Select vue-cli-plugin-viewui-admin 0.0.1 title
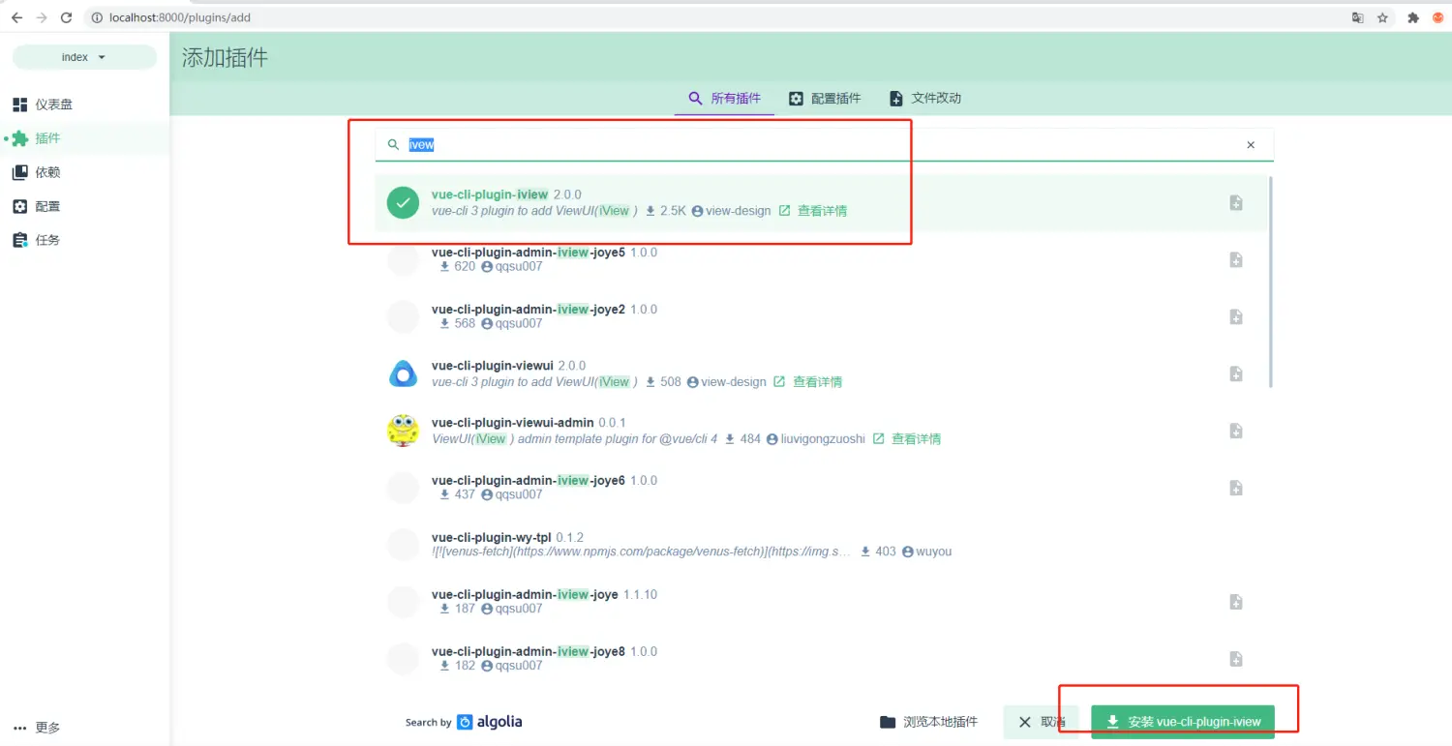Image resolution: width=1452 pixels, height=746 pixels. pyautogui.click(x=529, y=423)
